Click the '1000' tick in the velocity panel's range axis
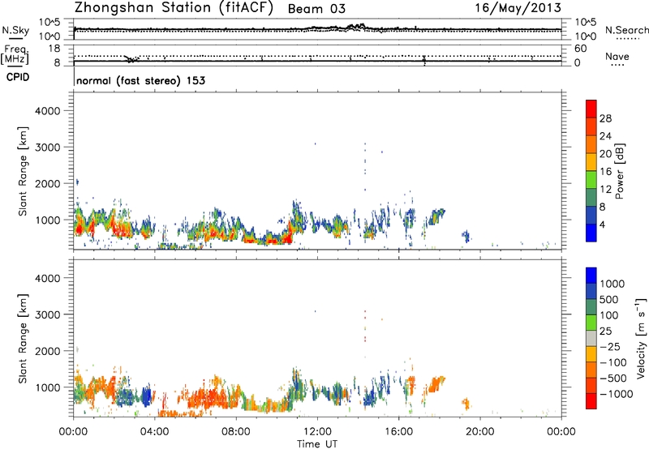The width and height of the screenshot is (649, 449). [48, 387]
